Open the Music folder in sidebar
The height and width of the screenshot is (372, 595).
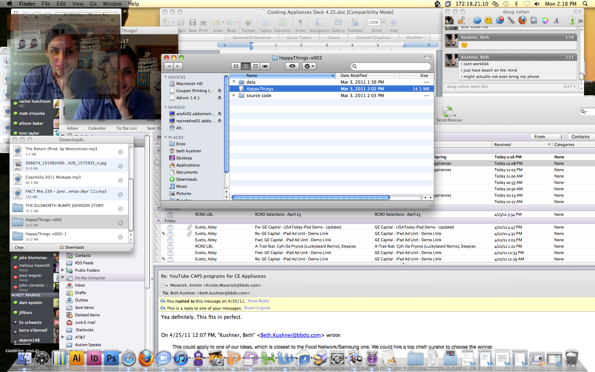182,186
